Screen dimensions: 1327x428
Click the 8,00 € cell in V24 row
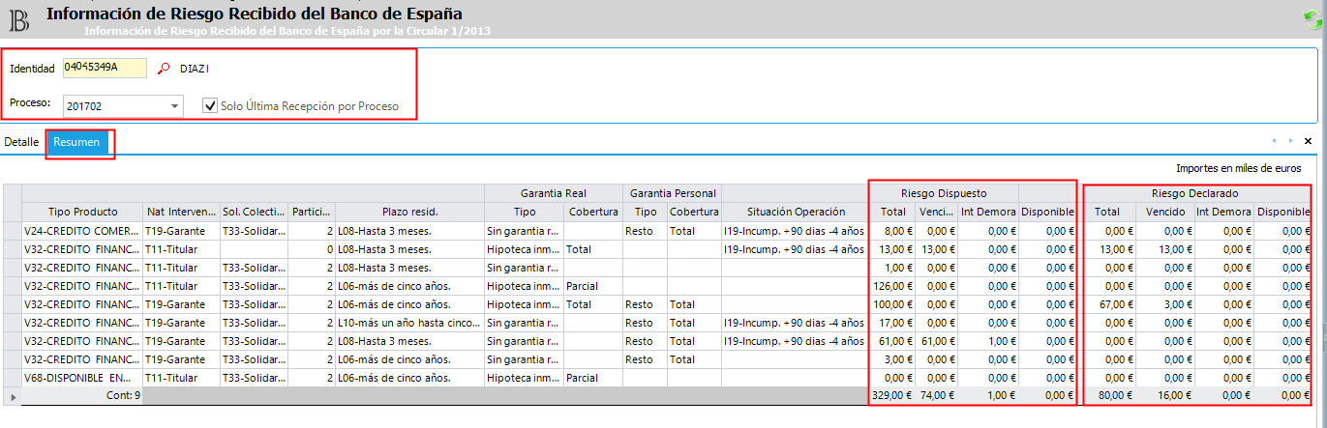click(x=892, y=231)
